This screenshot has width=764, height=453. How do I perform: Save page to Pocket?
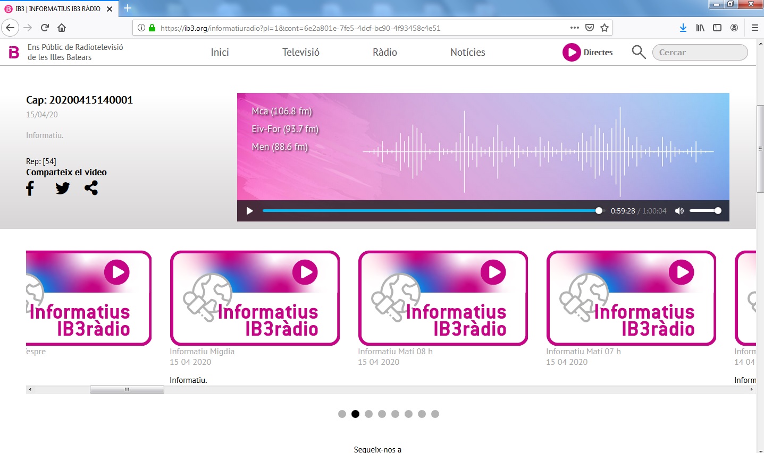tap(590, 28)
